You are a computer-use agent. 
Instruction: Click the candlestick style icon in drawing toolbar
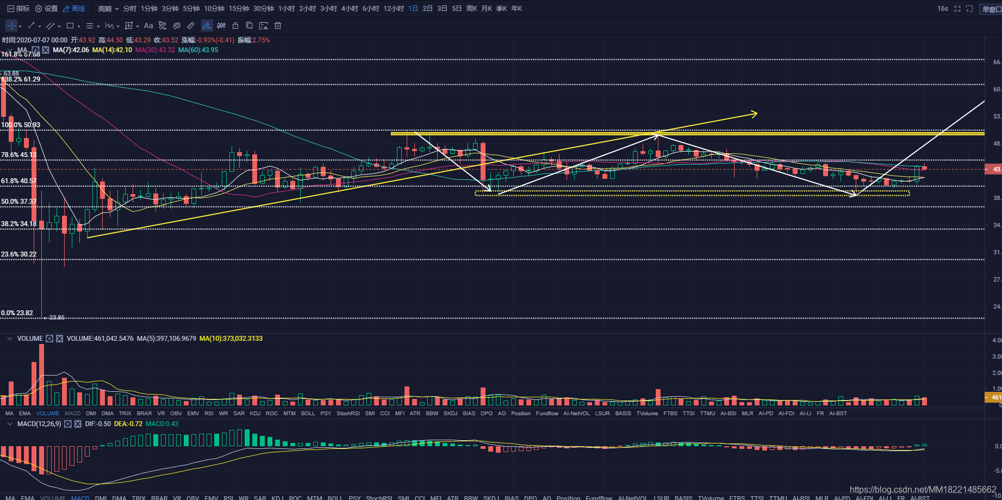click(221, 26)
